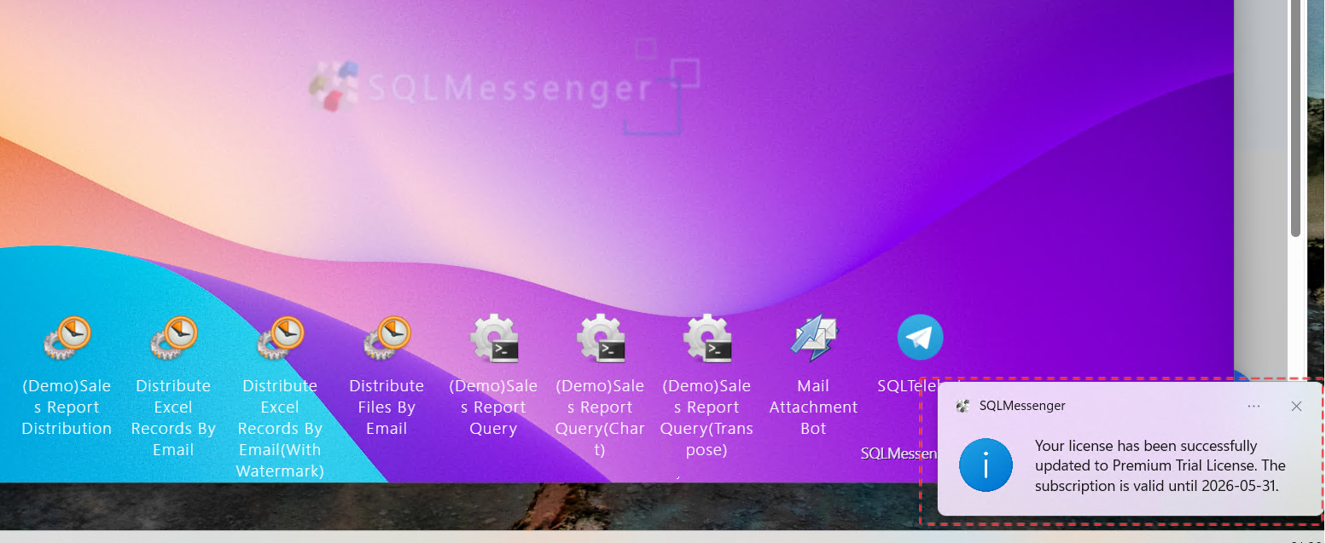This screenshot has width=1326, height=543.
Task: Open the (Demo)Sales Report Query(Chart) icon
Action: [601, 338]
